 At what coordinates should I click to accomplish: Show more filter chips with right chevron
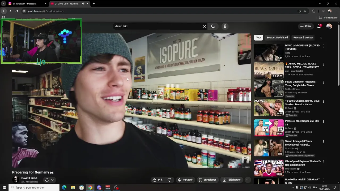click(x=321, y=38)
